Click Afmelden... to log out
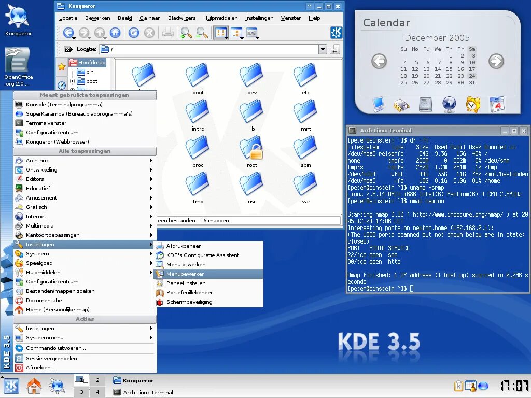The width and height of the screenshot is (531, 398). pos(85,368)
